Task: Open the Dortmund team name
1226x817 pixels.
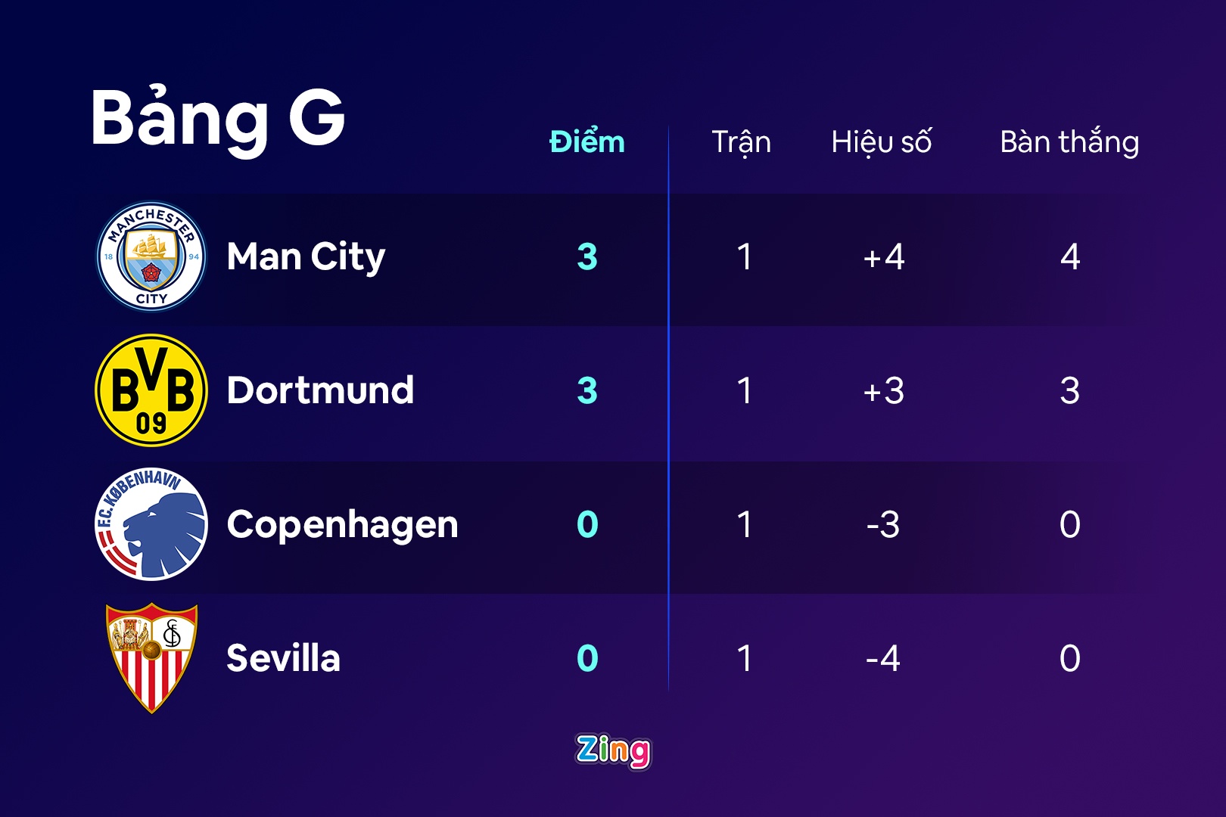Action: coord(320,391)
